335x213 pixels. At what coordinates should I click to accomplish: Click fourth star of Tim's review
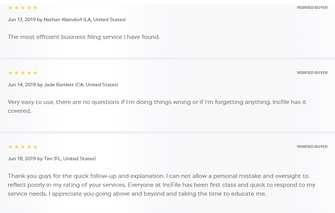coord(29,147)
